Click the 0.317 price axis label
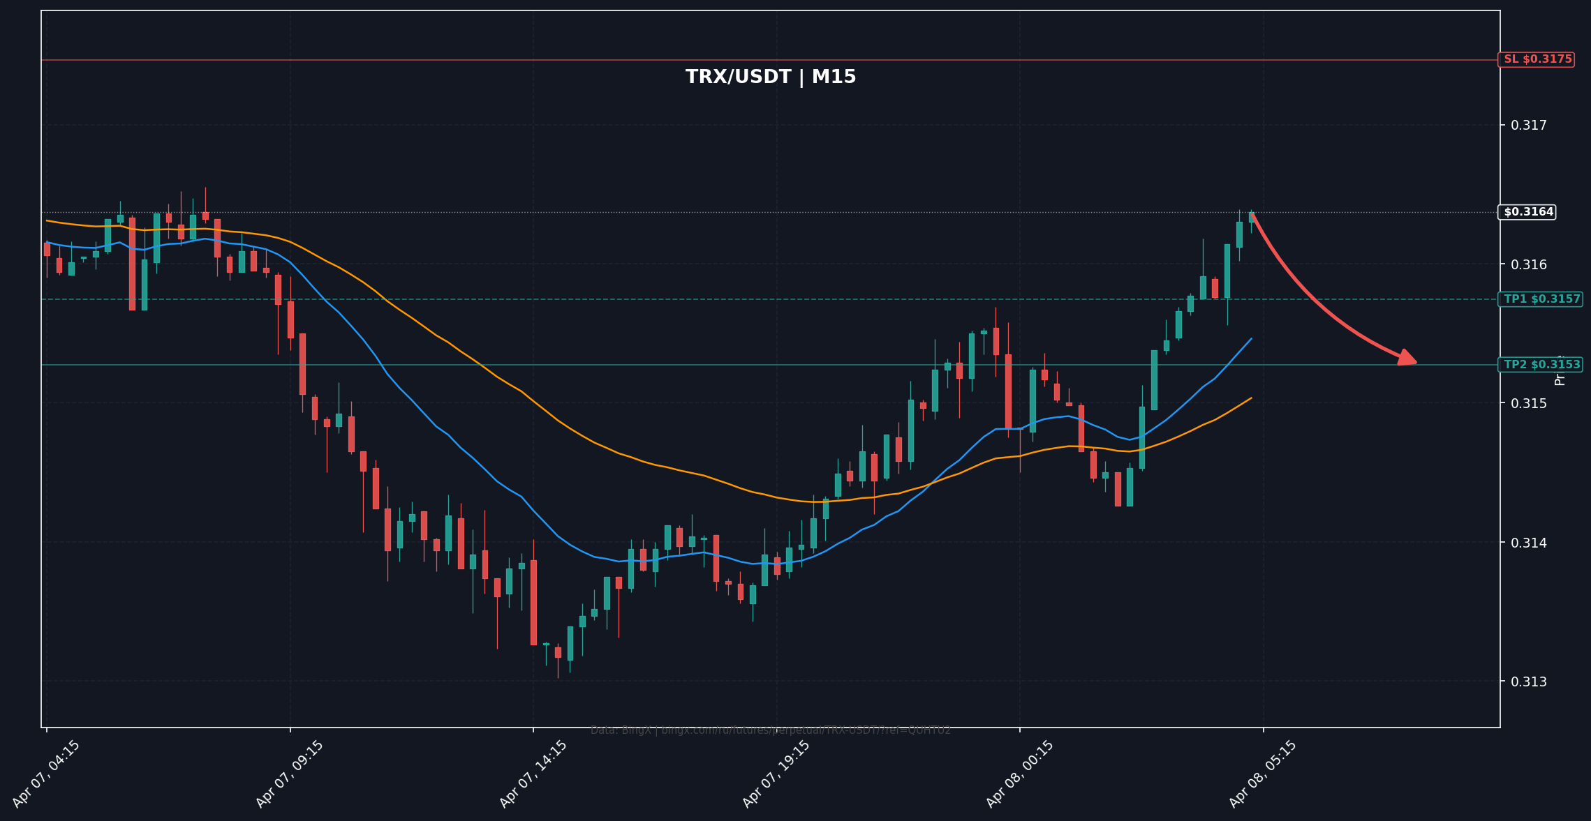Screen dimensions: 1591x821 [1528, 126]
